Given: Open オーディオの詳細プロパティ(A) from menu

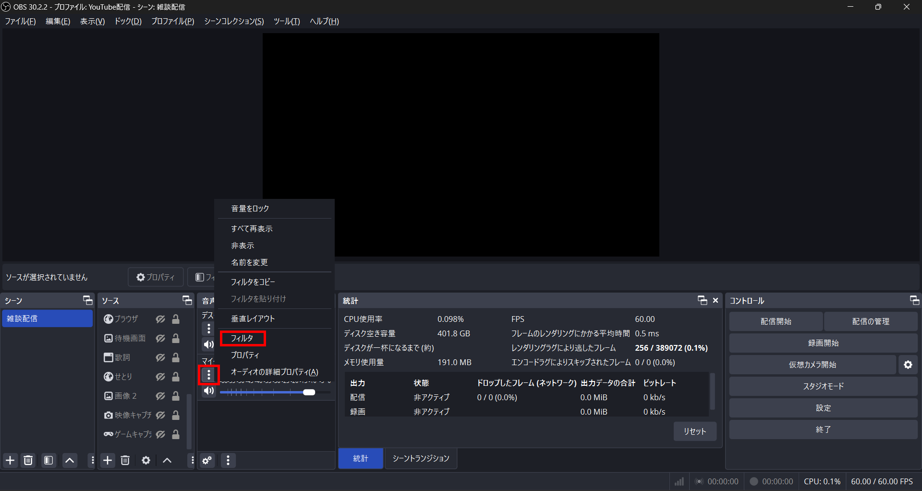Looking at the screenshot, I should click(274, 372).
